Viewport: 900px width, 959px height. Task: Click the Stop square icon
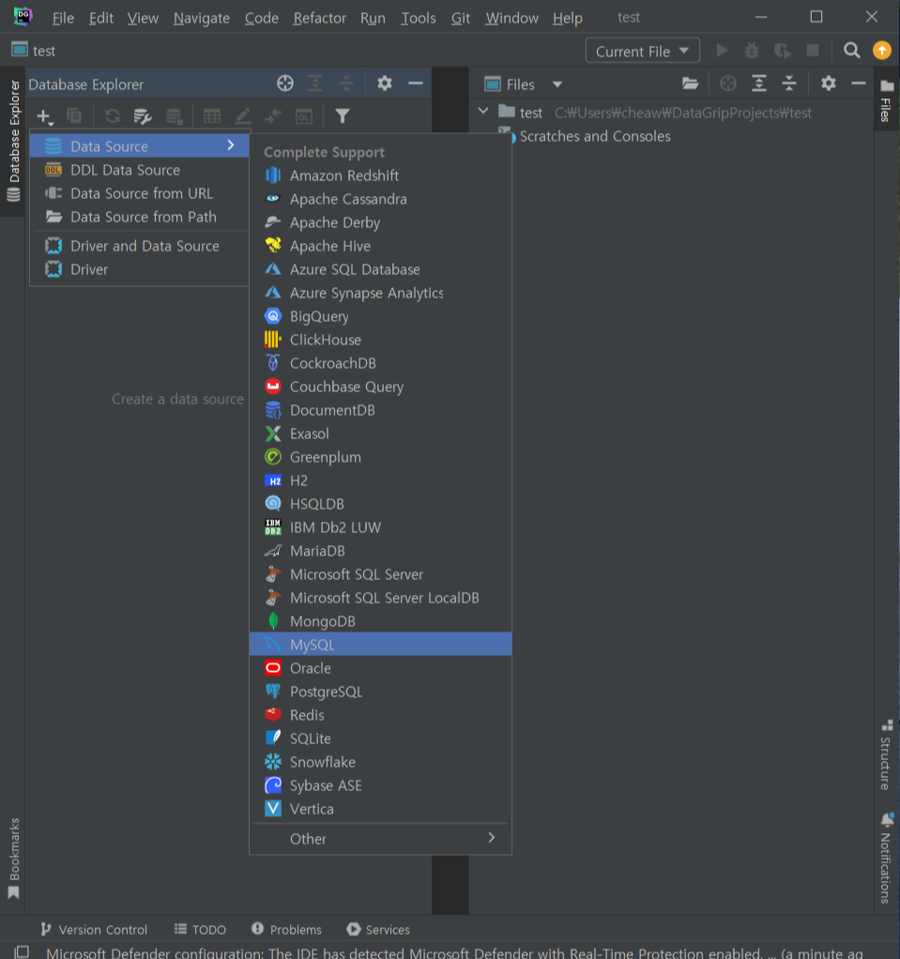point(813,50)
